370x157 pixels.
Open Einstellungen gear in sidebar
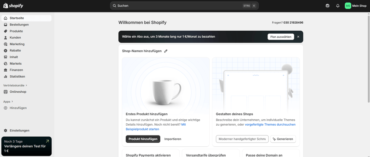click(6, 130)
